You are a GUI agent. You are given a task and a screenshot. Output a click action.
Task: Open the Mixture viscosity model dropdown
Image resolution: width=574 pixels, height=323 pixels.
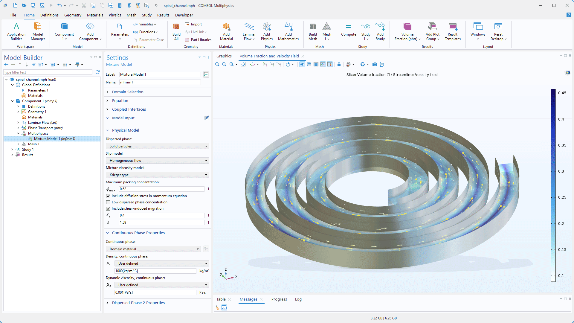tap(157, 175)
